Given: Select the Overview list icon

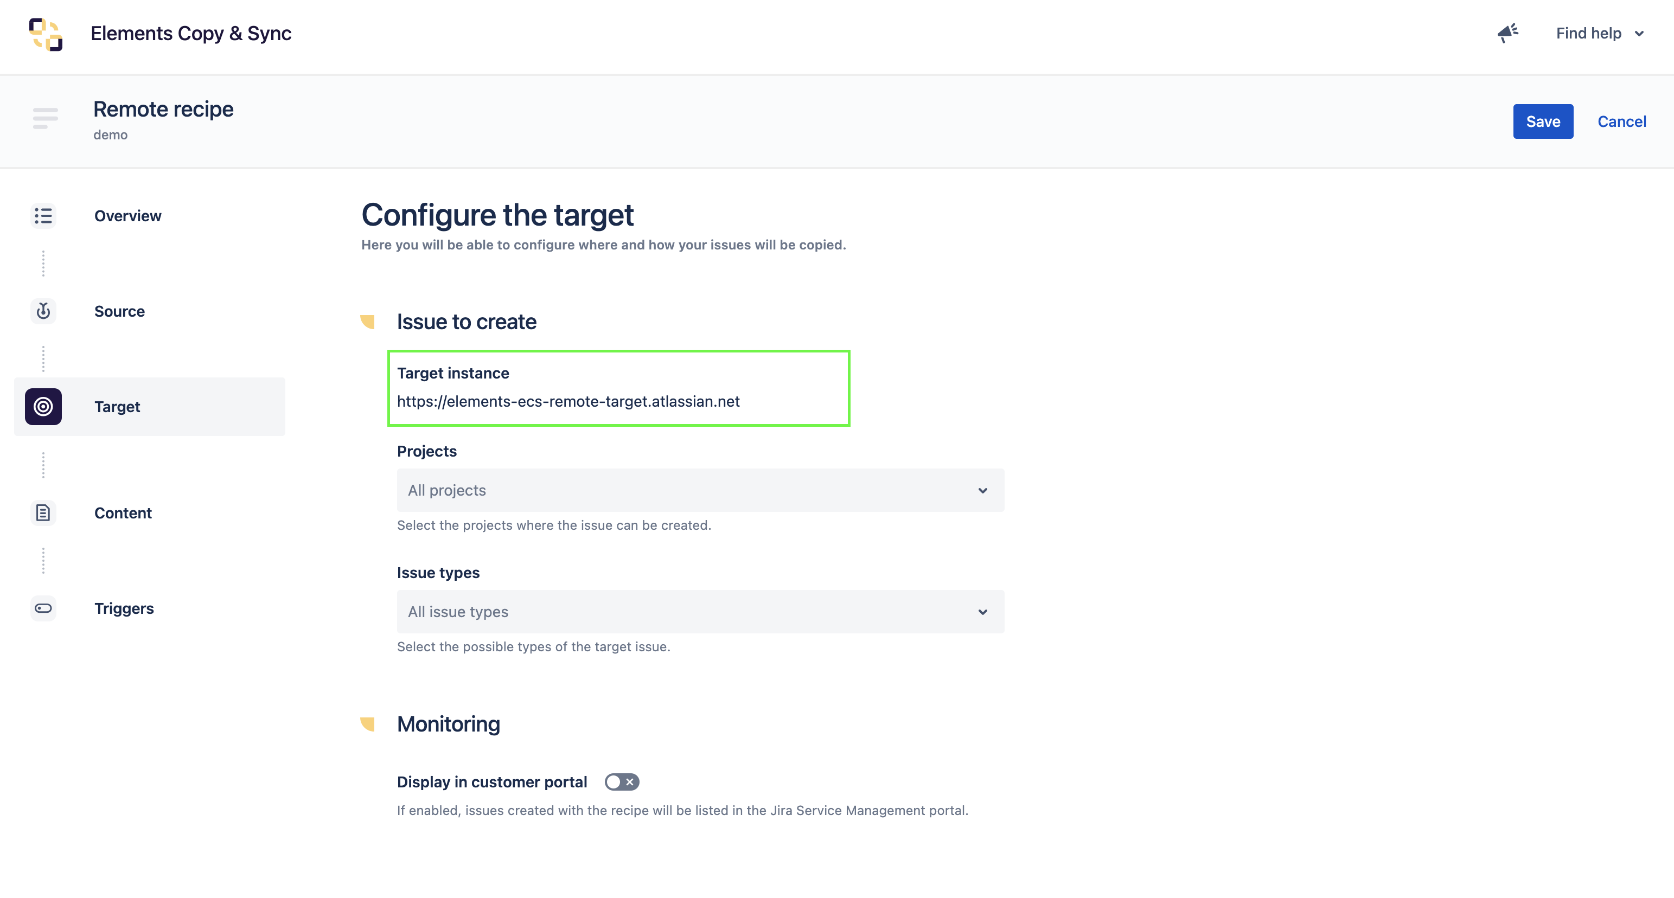Looking at the screenshot, I should pos(43,216).
